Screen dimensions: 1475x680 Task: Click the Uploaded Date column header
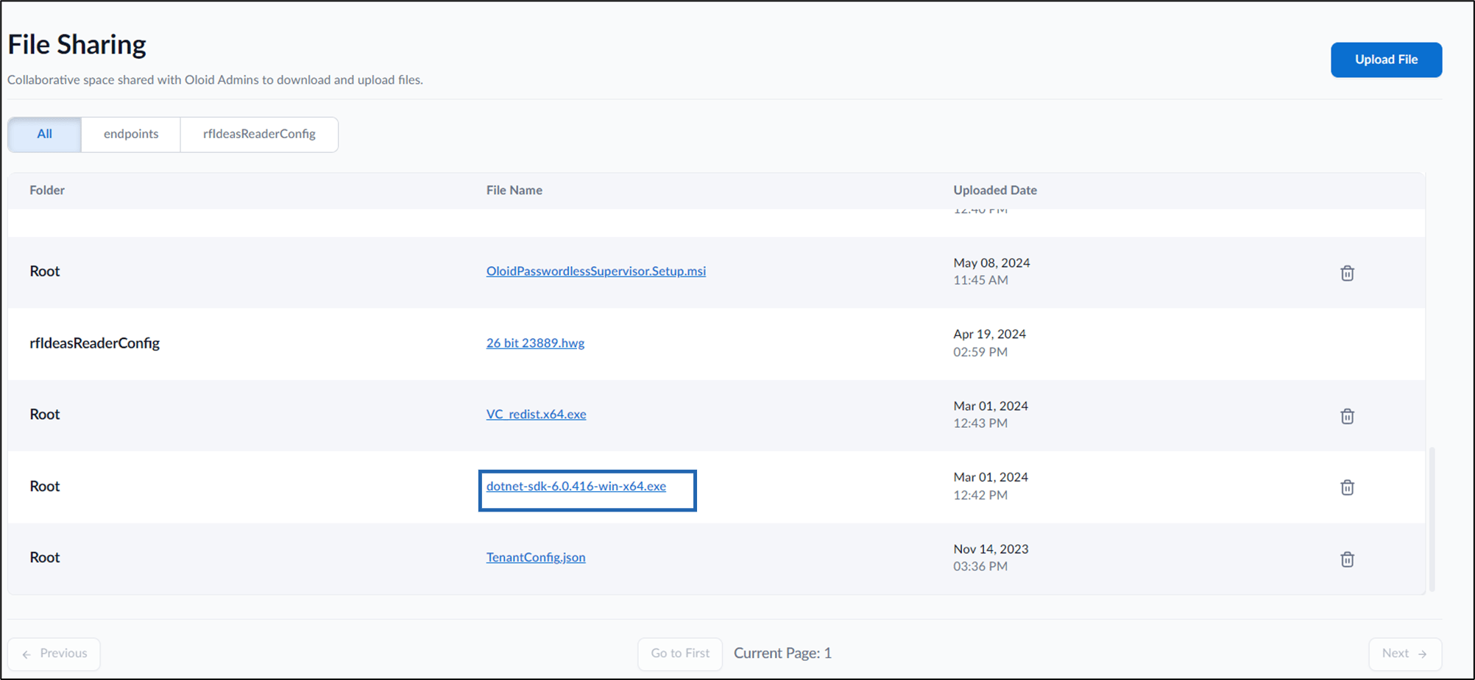[x=995, y=190]
